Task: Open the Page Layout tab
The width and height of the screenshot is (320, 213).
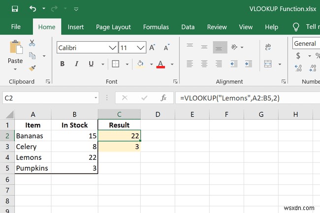Action: pyautogui.click(x=113, y=27)
